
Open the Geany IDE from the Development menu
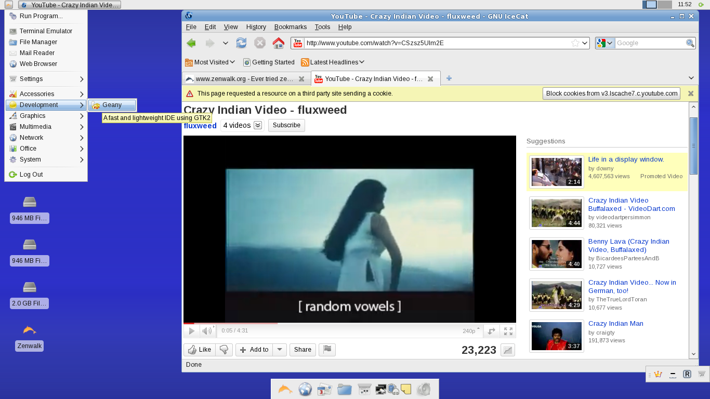[x=112, y=104]
